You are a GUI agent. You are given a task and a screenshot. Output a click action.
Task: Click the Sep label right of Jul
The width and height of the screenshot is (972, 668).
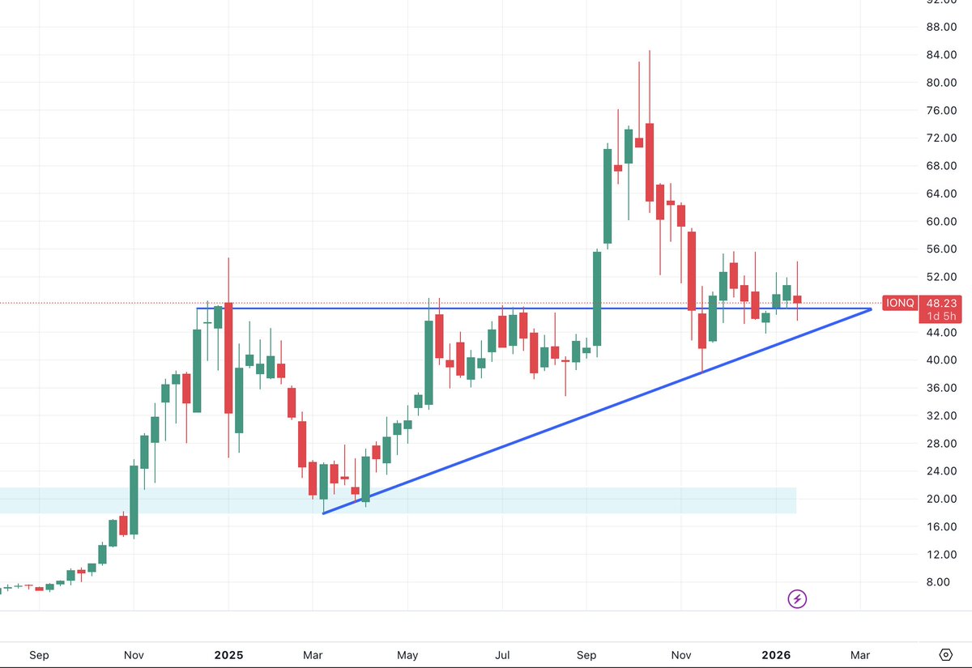click(586, 654)
